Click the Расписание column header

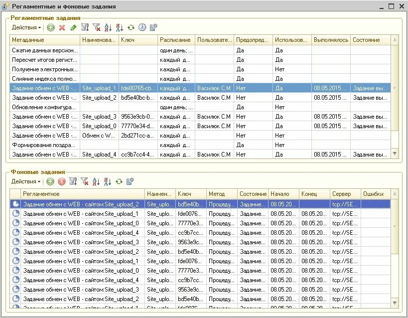[176, 40]
